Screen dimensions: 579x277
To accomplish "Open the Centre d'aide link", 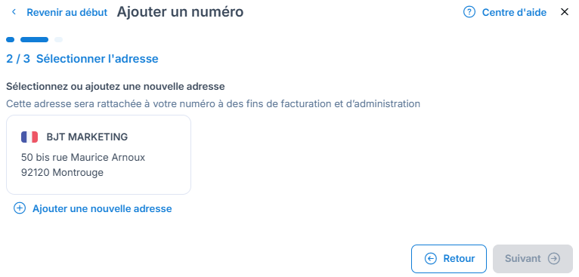I will tap(514, 13).
